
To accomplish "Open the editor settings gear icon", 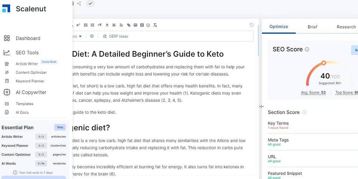I will point(92,36).
